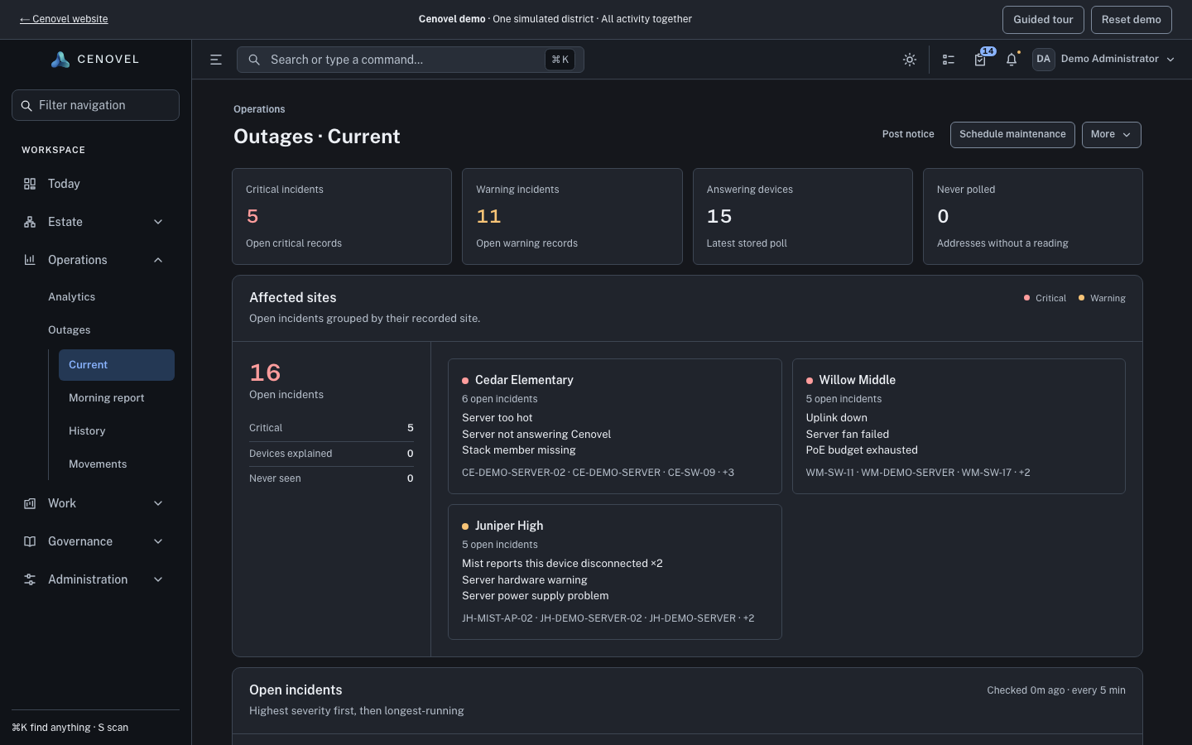Click Schedule maintenance button
1192x745 pixels.
(x=1012, y=135)
